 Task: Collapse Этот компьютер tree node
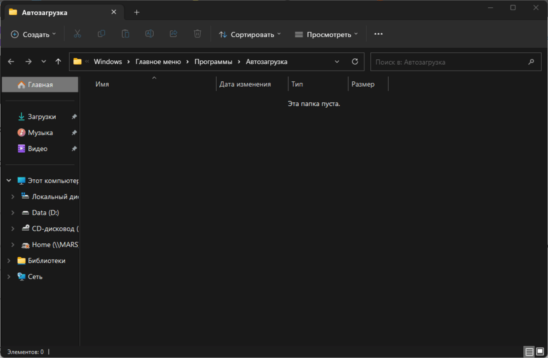(x=9, y=181)
